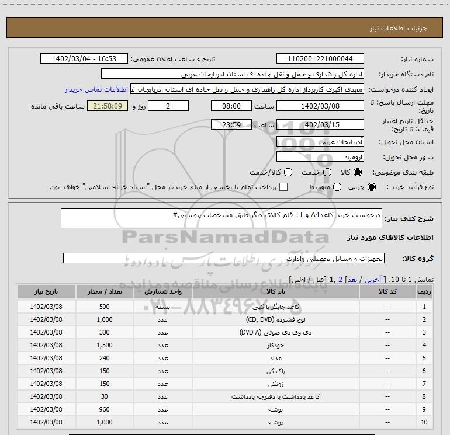Click quantity 30 for کاغذ یادداشت
This screenshot has width=450, height=435.
tap(105, 396)
